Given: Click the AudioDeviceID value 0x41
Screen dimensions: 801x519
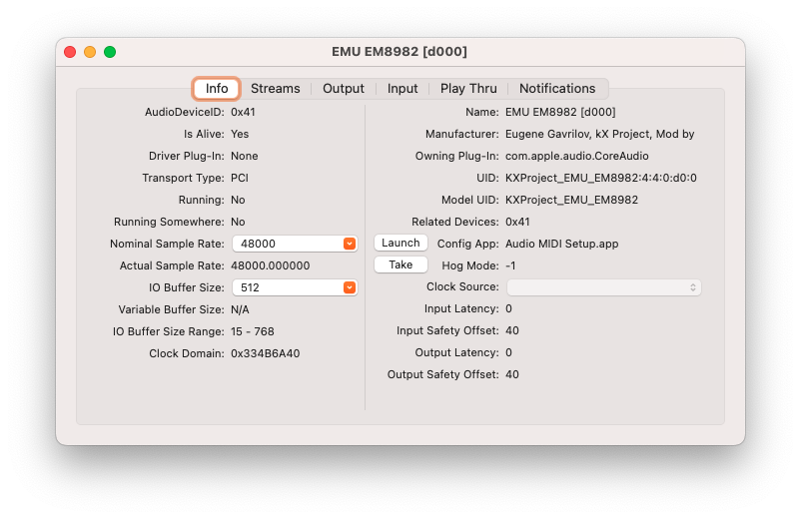Looking at the screenshot, I should 243,112.
